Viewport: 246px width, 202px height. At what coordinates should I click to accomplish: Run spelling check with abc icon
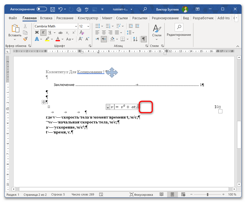tap(87, 9)
